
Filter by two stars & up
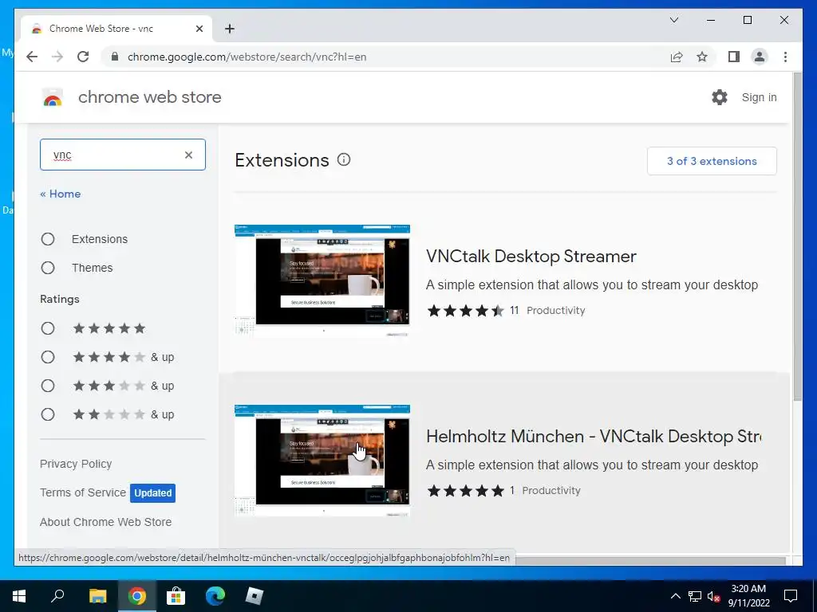click(x=48, y=414)
